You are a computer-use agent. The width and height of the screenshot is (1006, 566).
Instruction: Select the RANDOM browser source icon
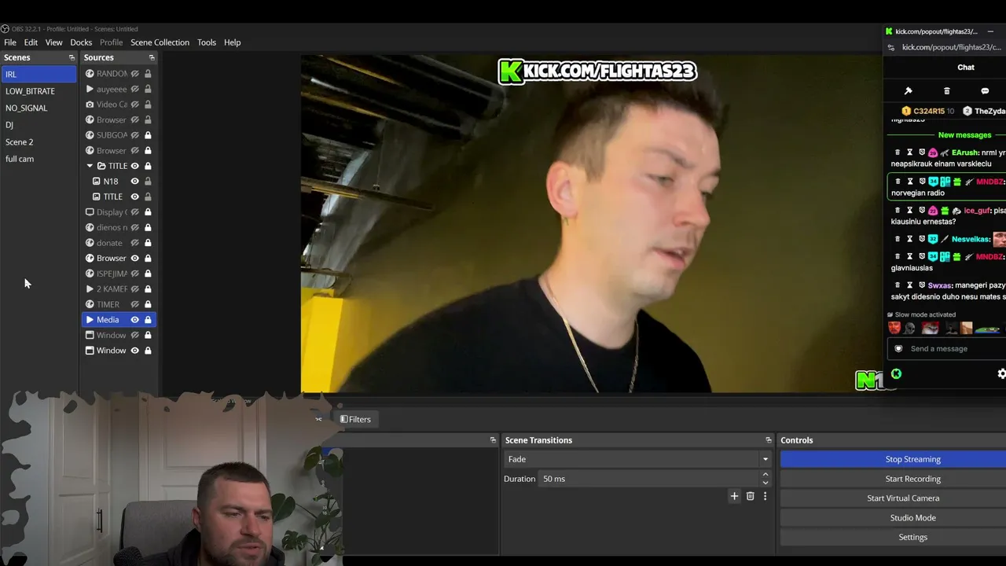pos(90,74)
